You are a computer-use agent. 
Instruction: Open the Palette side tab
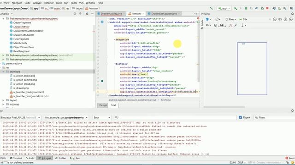[x=202, y=24]
